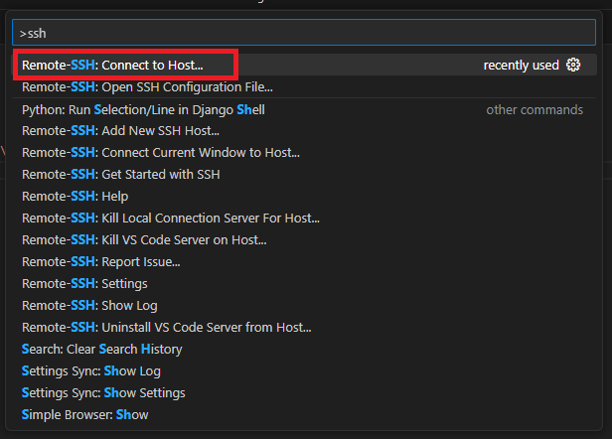This screenshot has width=612, height=439.
Task: Pick Remote-SSH: Connect Current Window to Host
Action: pos(304,153)
